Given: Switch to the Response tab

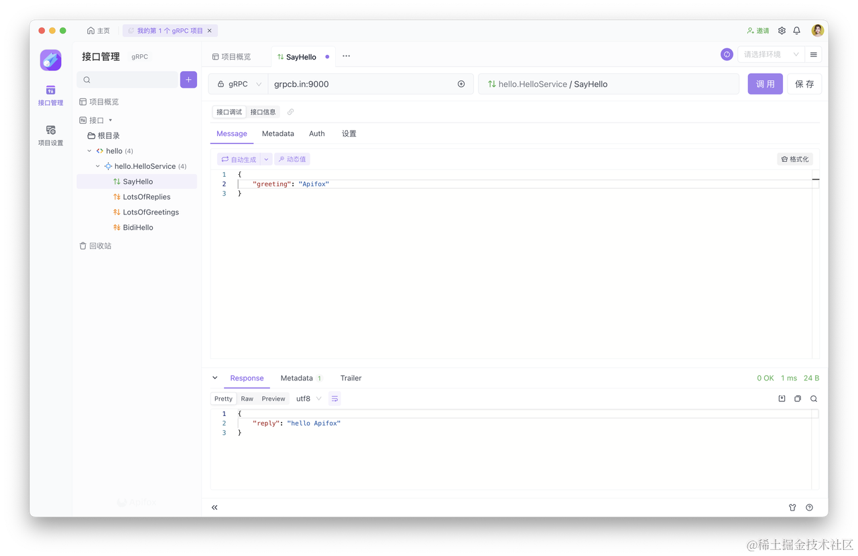Looking at the screenshot, I should [247, 378].
